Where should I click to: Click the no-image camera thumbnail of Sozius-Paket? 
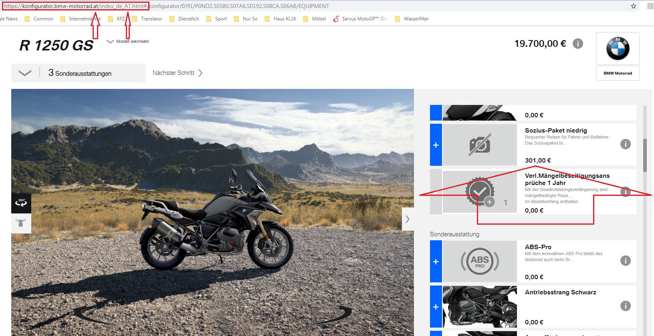[480, 145]
